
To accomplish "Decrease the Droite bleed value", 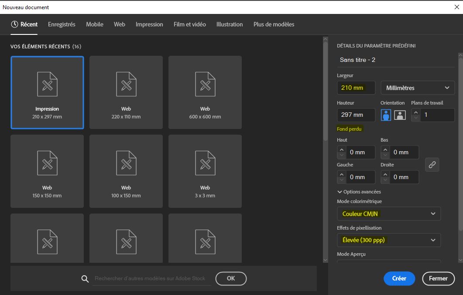I will pos(385,180).
